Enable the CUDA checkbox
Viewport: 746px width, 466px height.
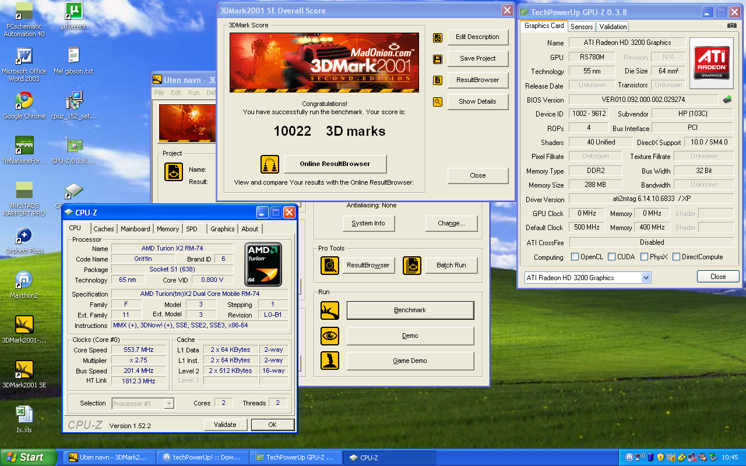coord(612,257)
